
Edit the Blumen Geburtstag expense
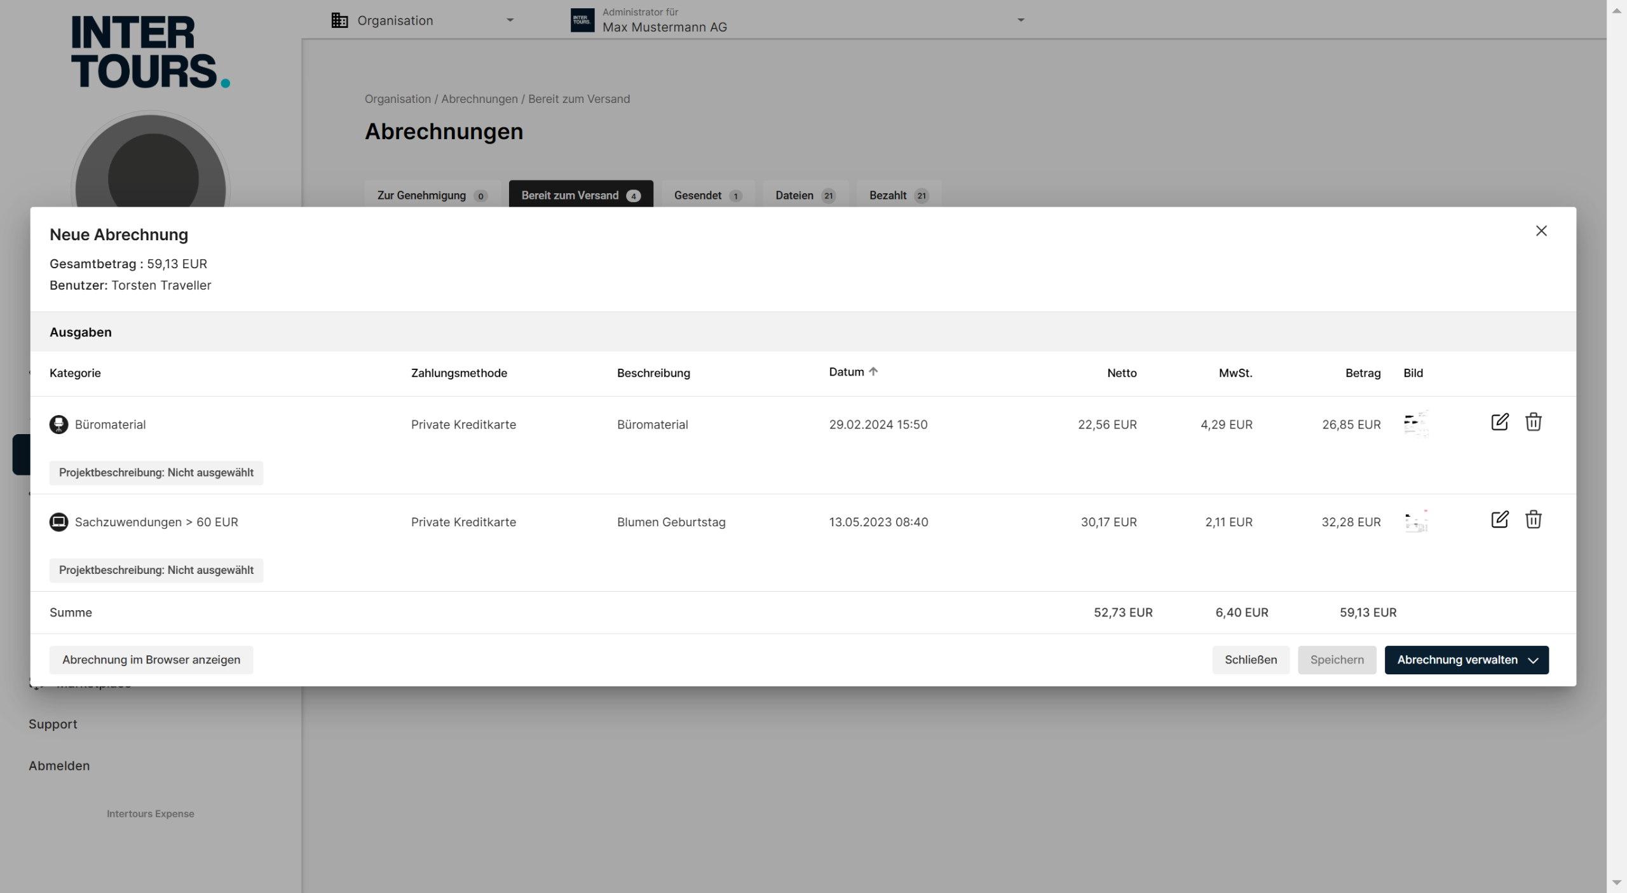[1499, 520]
